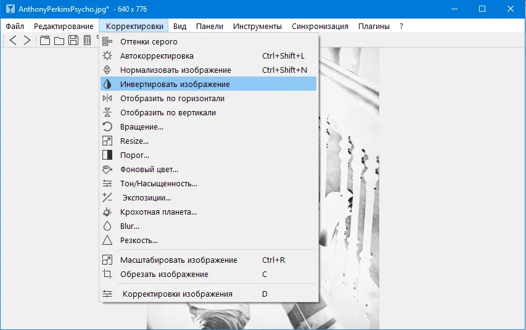Click the drop icon beside Blur
The image size is (526, 330).
pyautogui.click(x=107, y=226)
